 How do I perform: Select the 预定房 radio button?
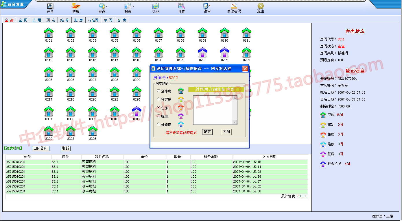coord(158,99)
